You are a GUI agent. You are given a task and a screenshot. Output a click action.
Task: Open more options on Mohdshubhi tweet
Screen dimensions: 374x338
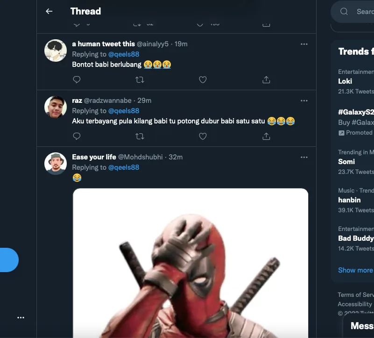click(x=304, y=157)
